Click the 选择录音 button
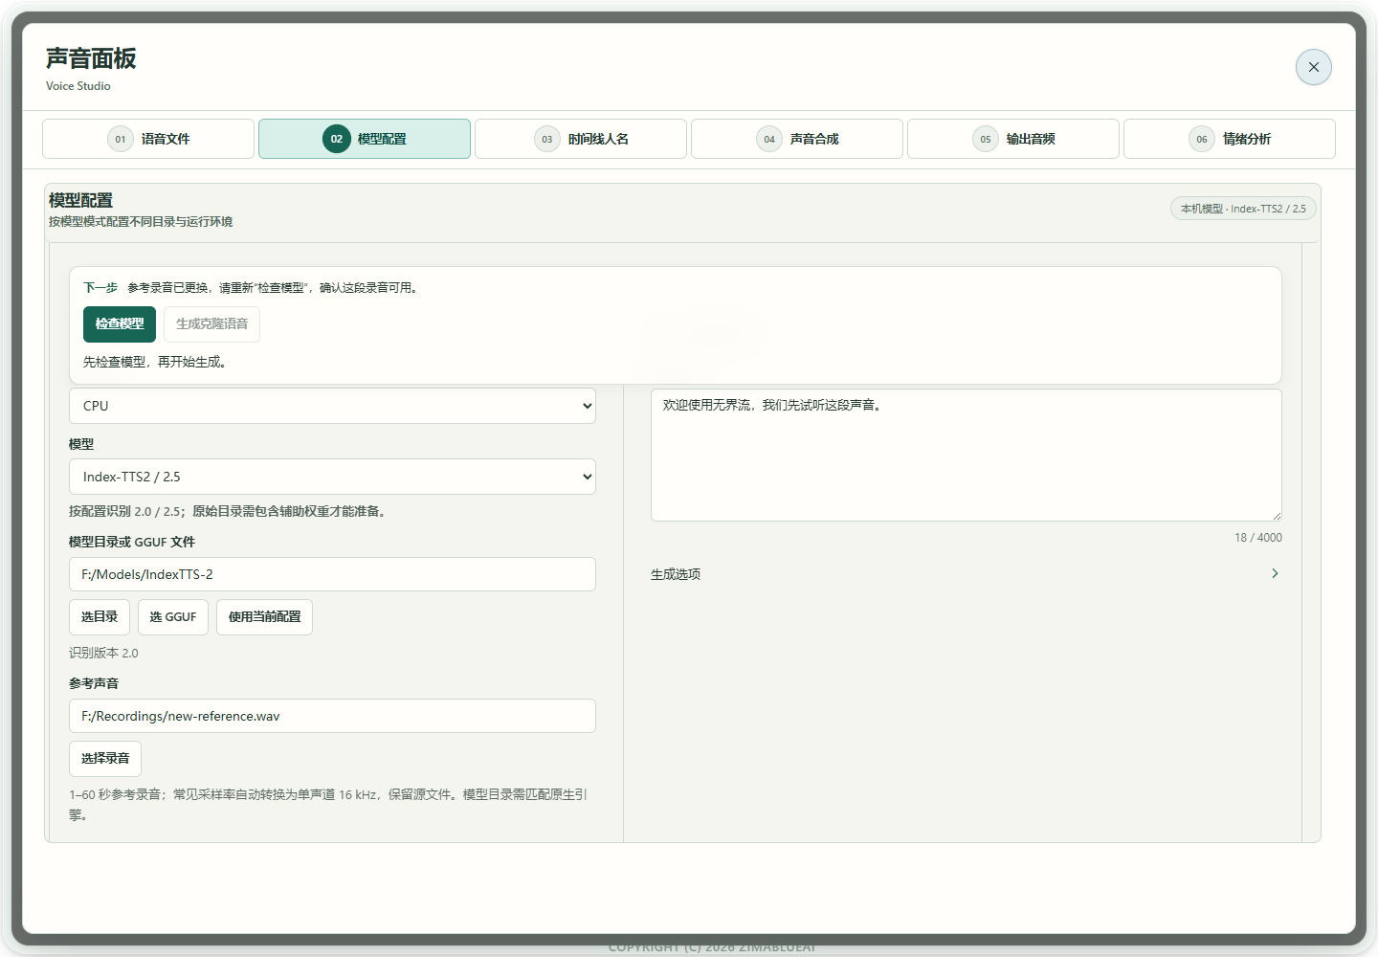Image resolution: width=1378 pixels, height=957 pixels. [x=105, y=759]
